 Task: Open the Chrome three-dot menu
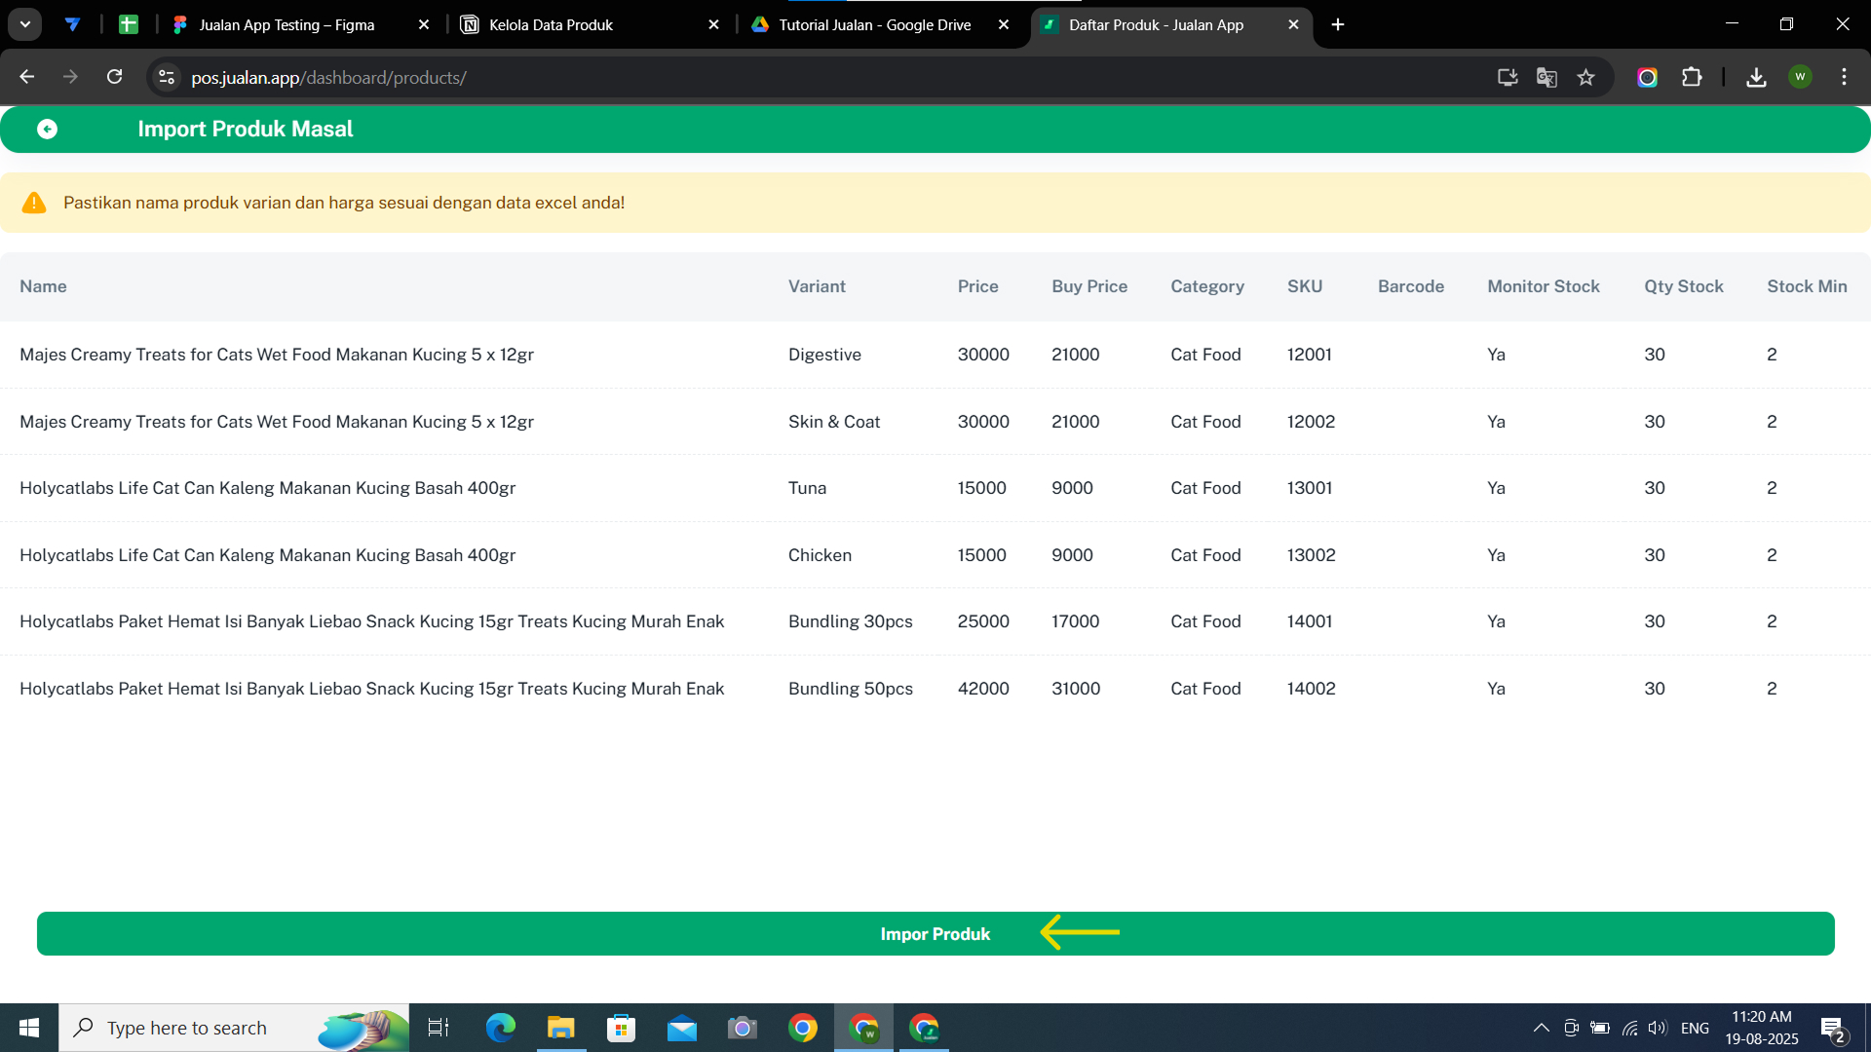tap(1844, 77)
